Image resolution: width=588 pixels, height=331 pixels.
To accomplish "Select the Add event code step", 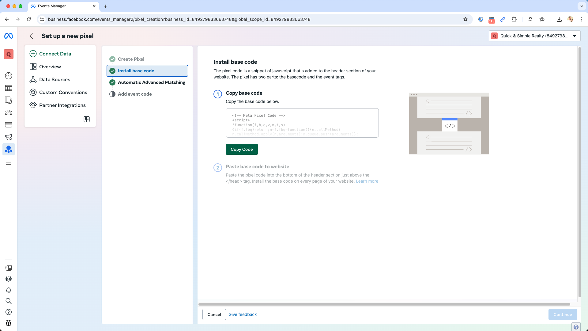I will (130, 94).
